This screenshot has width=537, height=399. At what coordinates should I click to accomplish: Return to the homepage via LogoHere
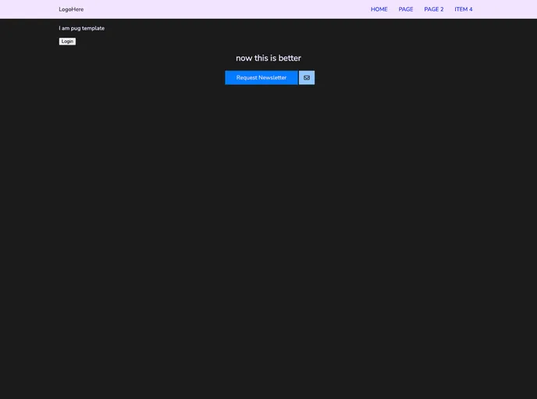click(71, 9)
